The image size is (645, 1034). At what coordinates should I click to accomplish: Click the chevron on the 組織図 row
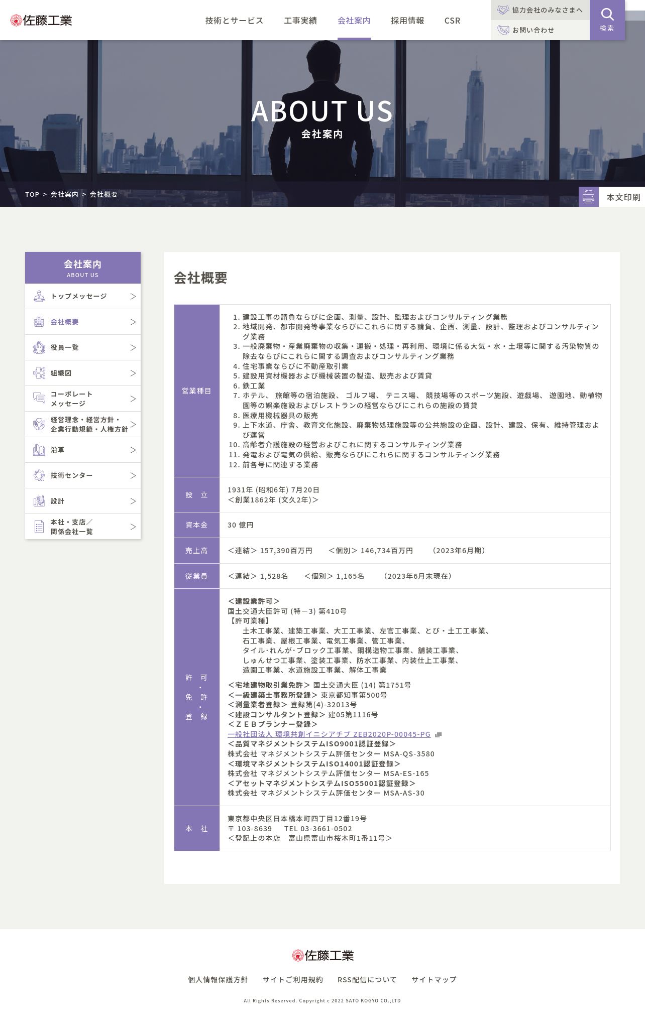click(133, 373)
